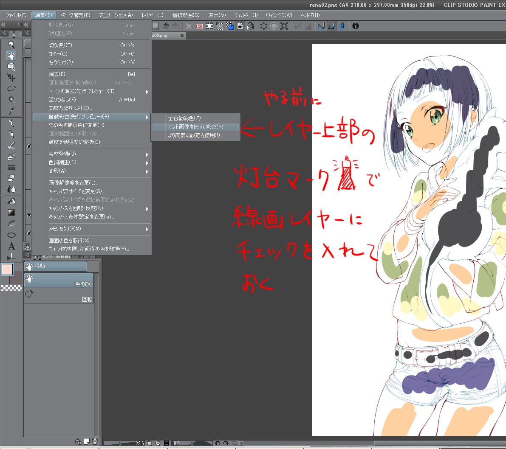Select the Airbrush spray tool
506x449 pixels.
tap(11, 156)
